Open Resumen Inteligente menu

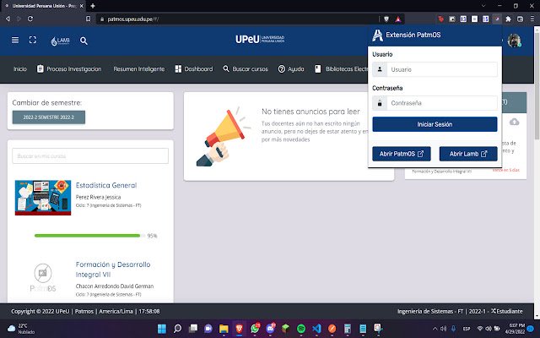(x=138, y=69)
